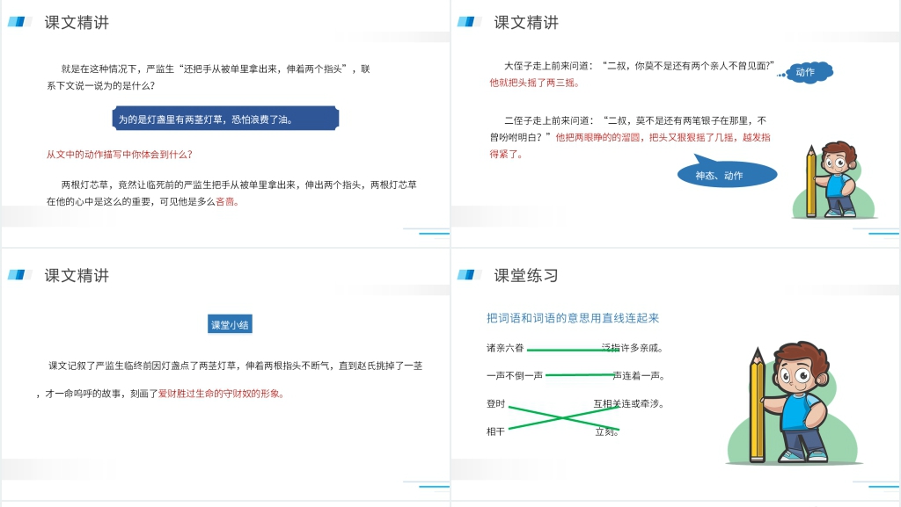Viewport: 901px width, 507px height.
Task: Click the blue header icon next to 课堂练习
Action: click(x=469, y=274)
